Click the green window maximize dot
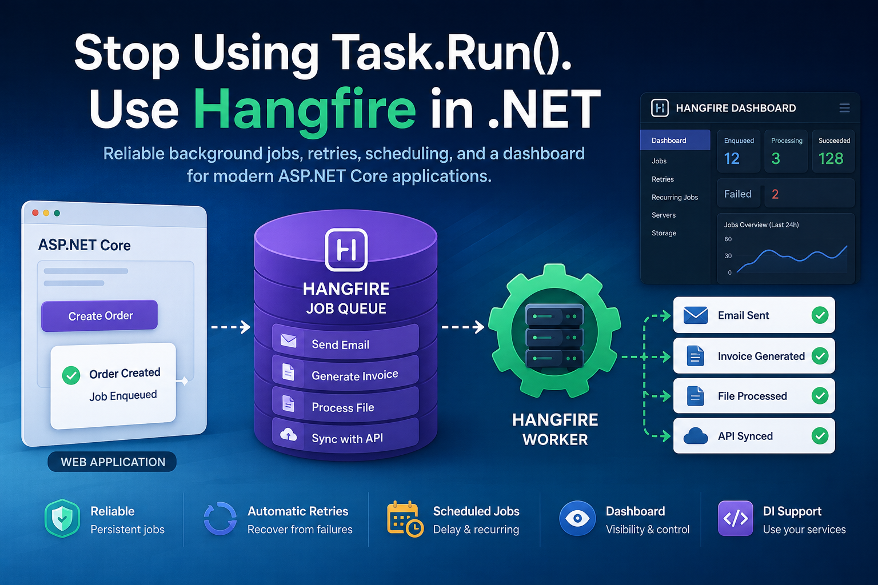The width and height of the screenshot is (878, 585). point(57,213)
